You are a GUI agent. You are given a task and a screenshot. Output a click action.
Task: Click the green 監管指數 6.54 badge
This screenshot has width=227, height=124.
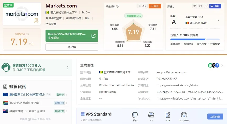tap(134, 16)
